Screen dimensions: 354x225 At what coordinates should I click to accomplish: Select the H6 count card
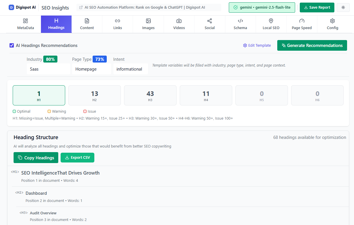[x=317, y=95]
